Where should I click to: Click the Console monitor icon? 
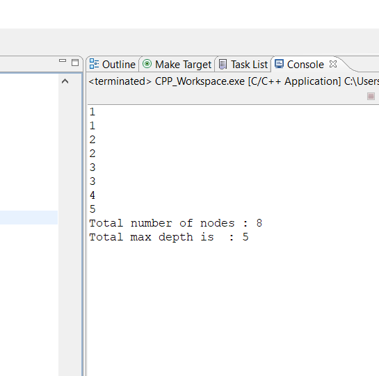[x=279, y=64]
